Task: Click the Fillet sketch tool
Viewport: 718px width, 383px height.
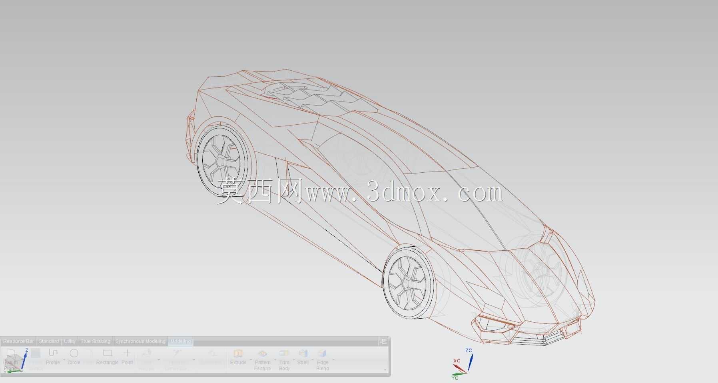Action: [89, 357]
